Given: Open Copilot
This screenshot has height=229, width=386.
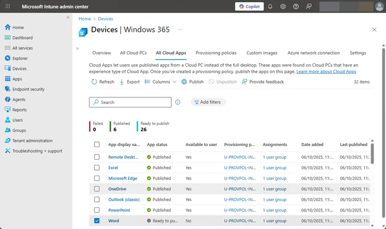Looking at the screenshot, I should pos(249,6).
